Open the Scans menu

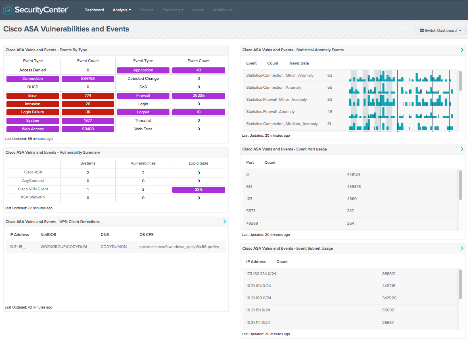(146, 10)
